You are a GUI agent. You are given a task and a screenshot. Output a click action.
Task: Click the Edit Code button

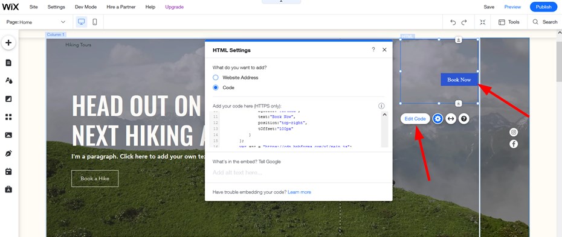[415, 119]
